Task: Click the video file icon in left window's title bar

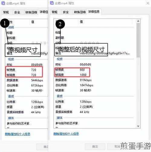Action: coord(3,3)
